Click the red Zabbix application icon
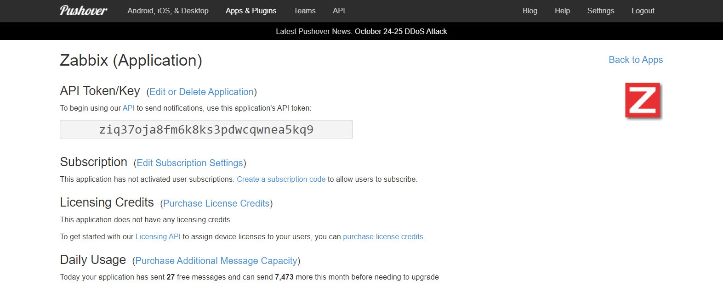Screen dimensions: 723x297 coord(643,101)
